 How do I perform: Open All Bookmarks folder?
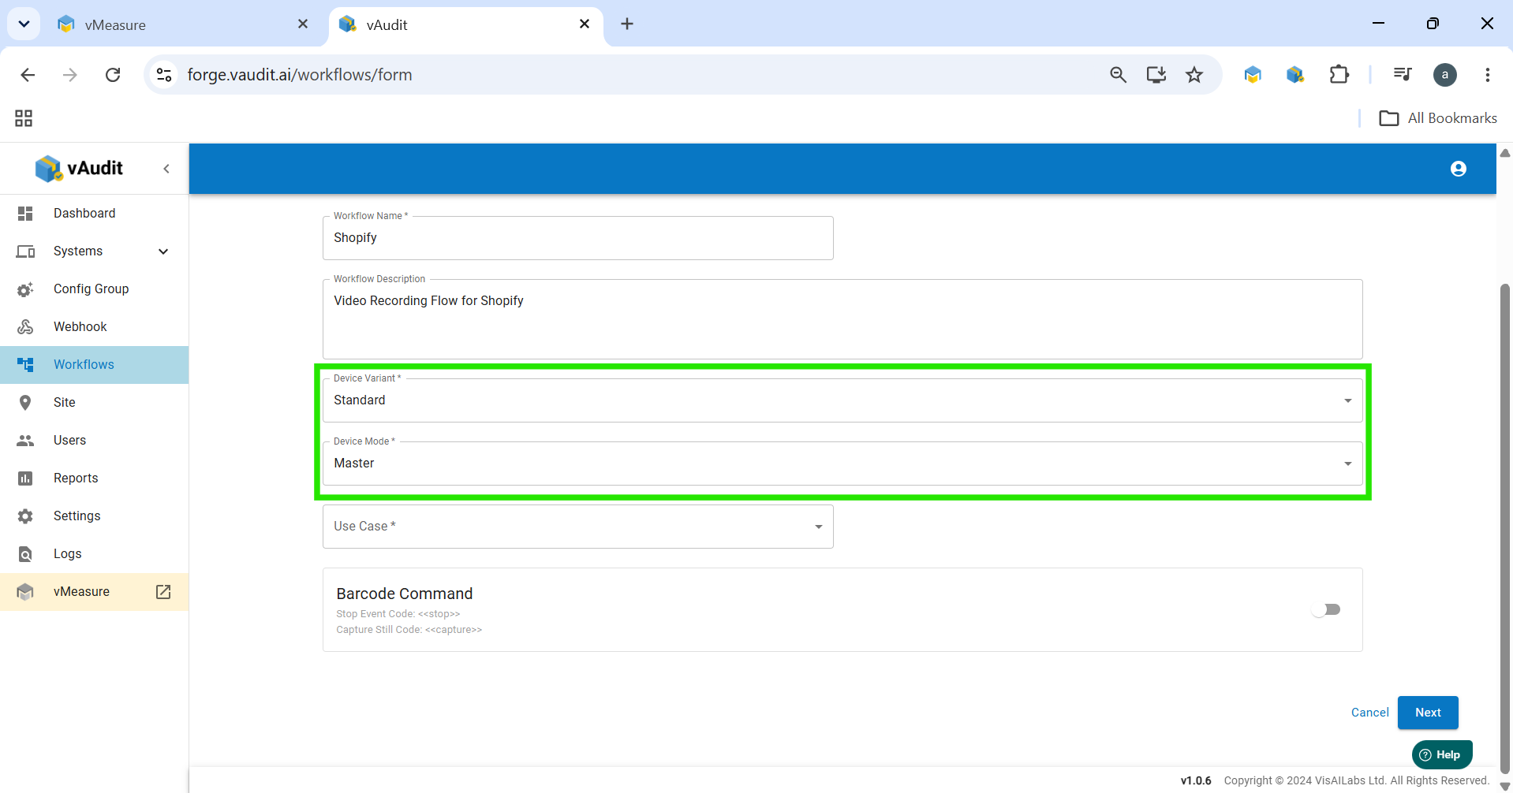tap(1438, 118)
